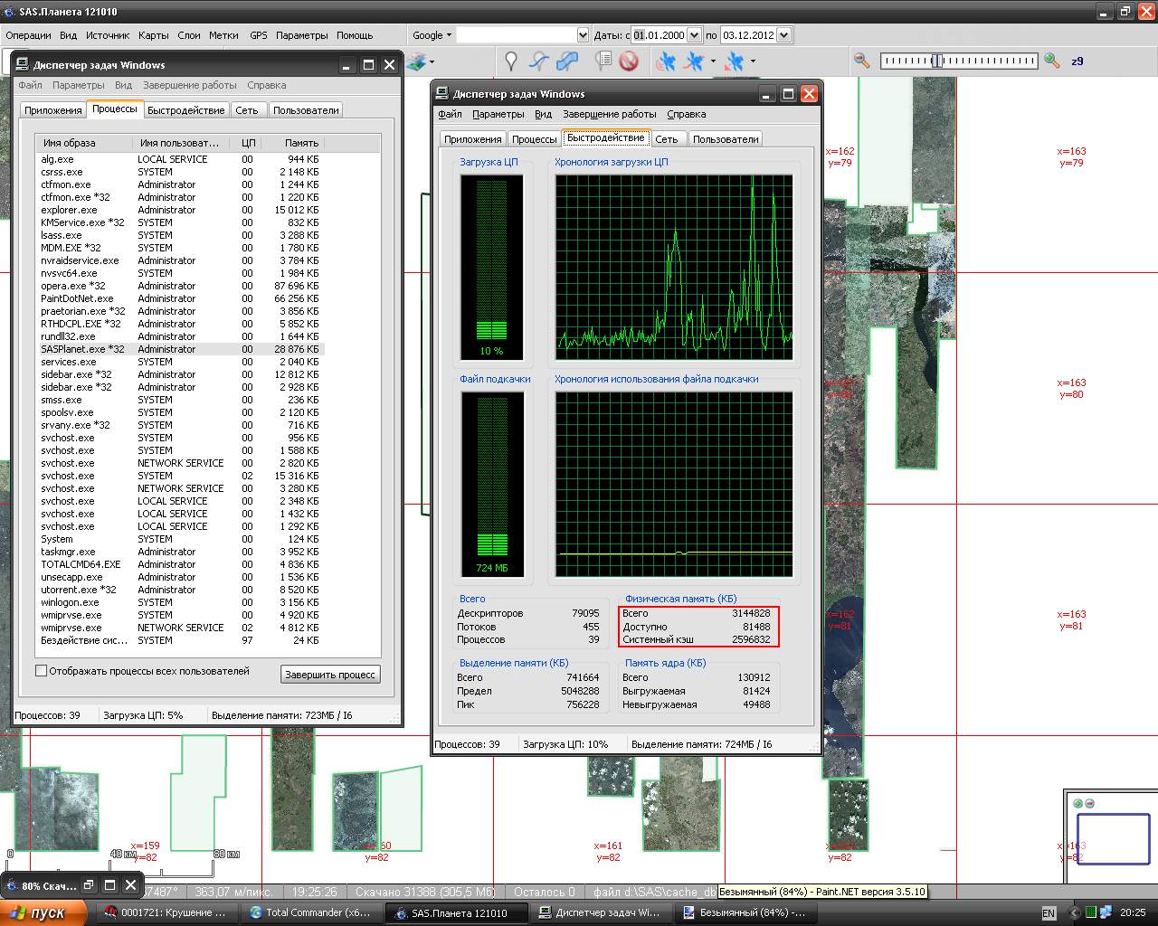
Task: Select the add polygon tool icon
Action: [x=567, y=61]
